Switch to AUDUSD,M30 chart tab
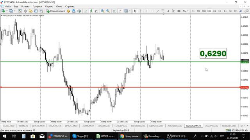 pyautogui.click(x=175, y=126)
